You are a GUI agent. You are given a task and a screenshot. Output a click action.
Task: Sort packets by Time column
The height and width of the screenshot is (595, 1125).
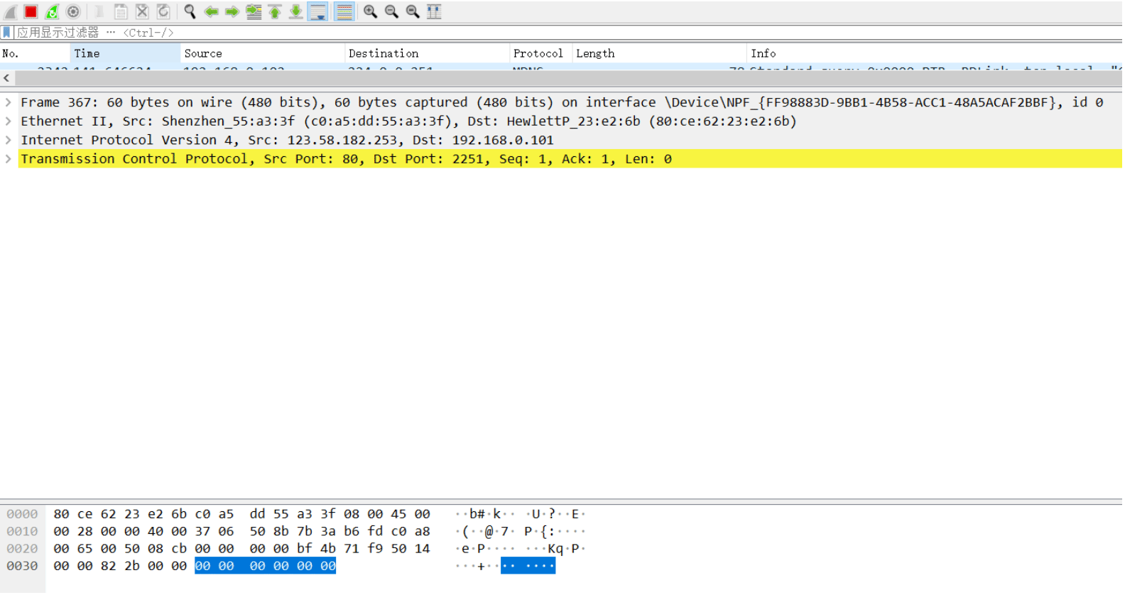coord(126,53)
